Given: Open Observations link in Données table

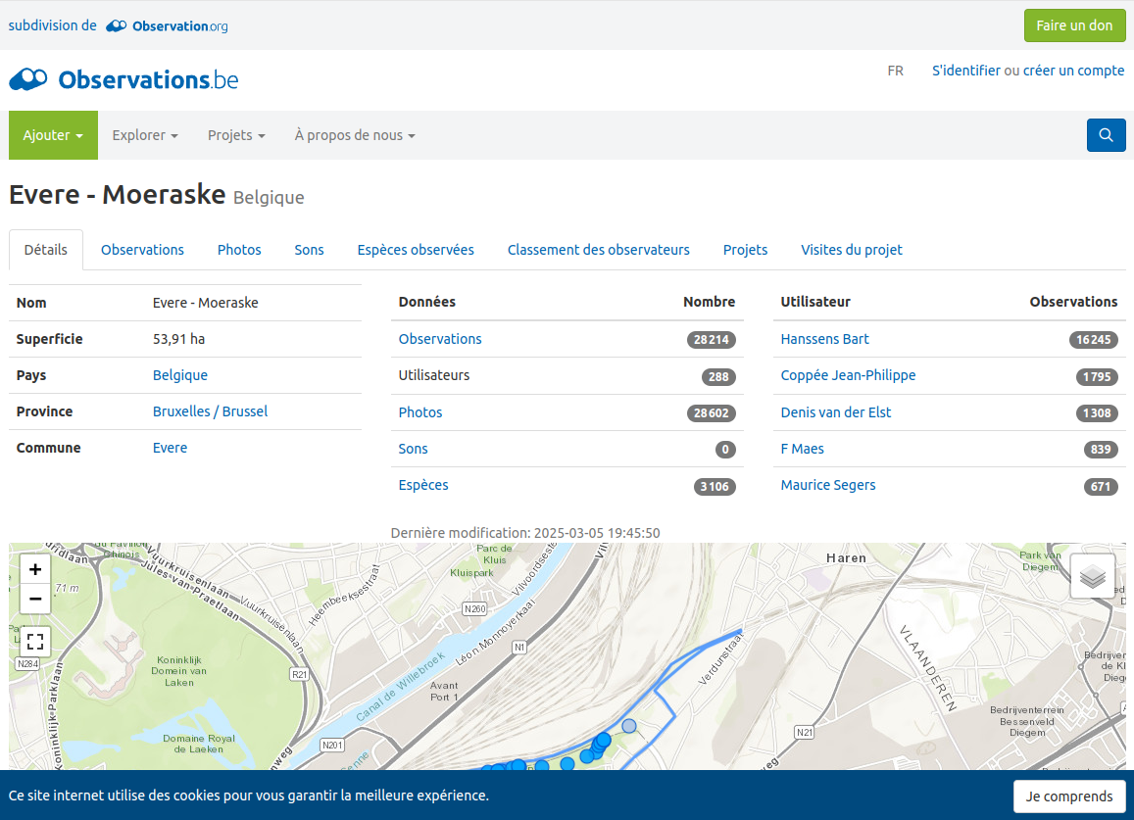Looking at the screenshot, I should pos(440,338).
